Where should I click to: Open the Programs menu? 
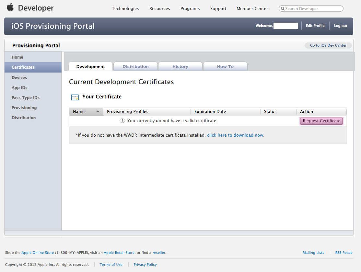coord(190,8)
